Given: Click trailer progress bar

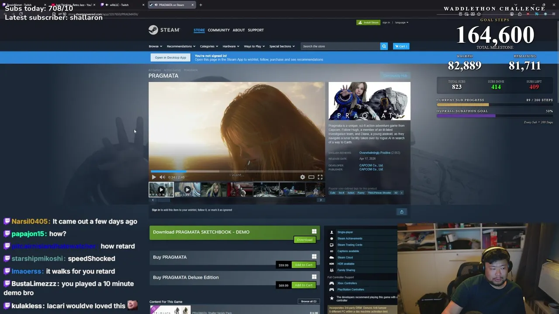Looking at the screenshot, I should click(x=236, y=171).
